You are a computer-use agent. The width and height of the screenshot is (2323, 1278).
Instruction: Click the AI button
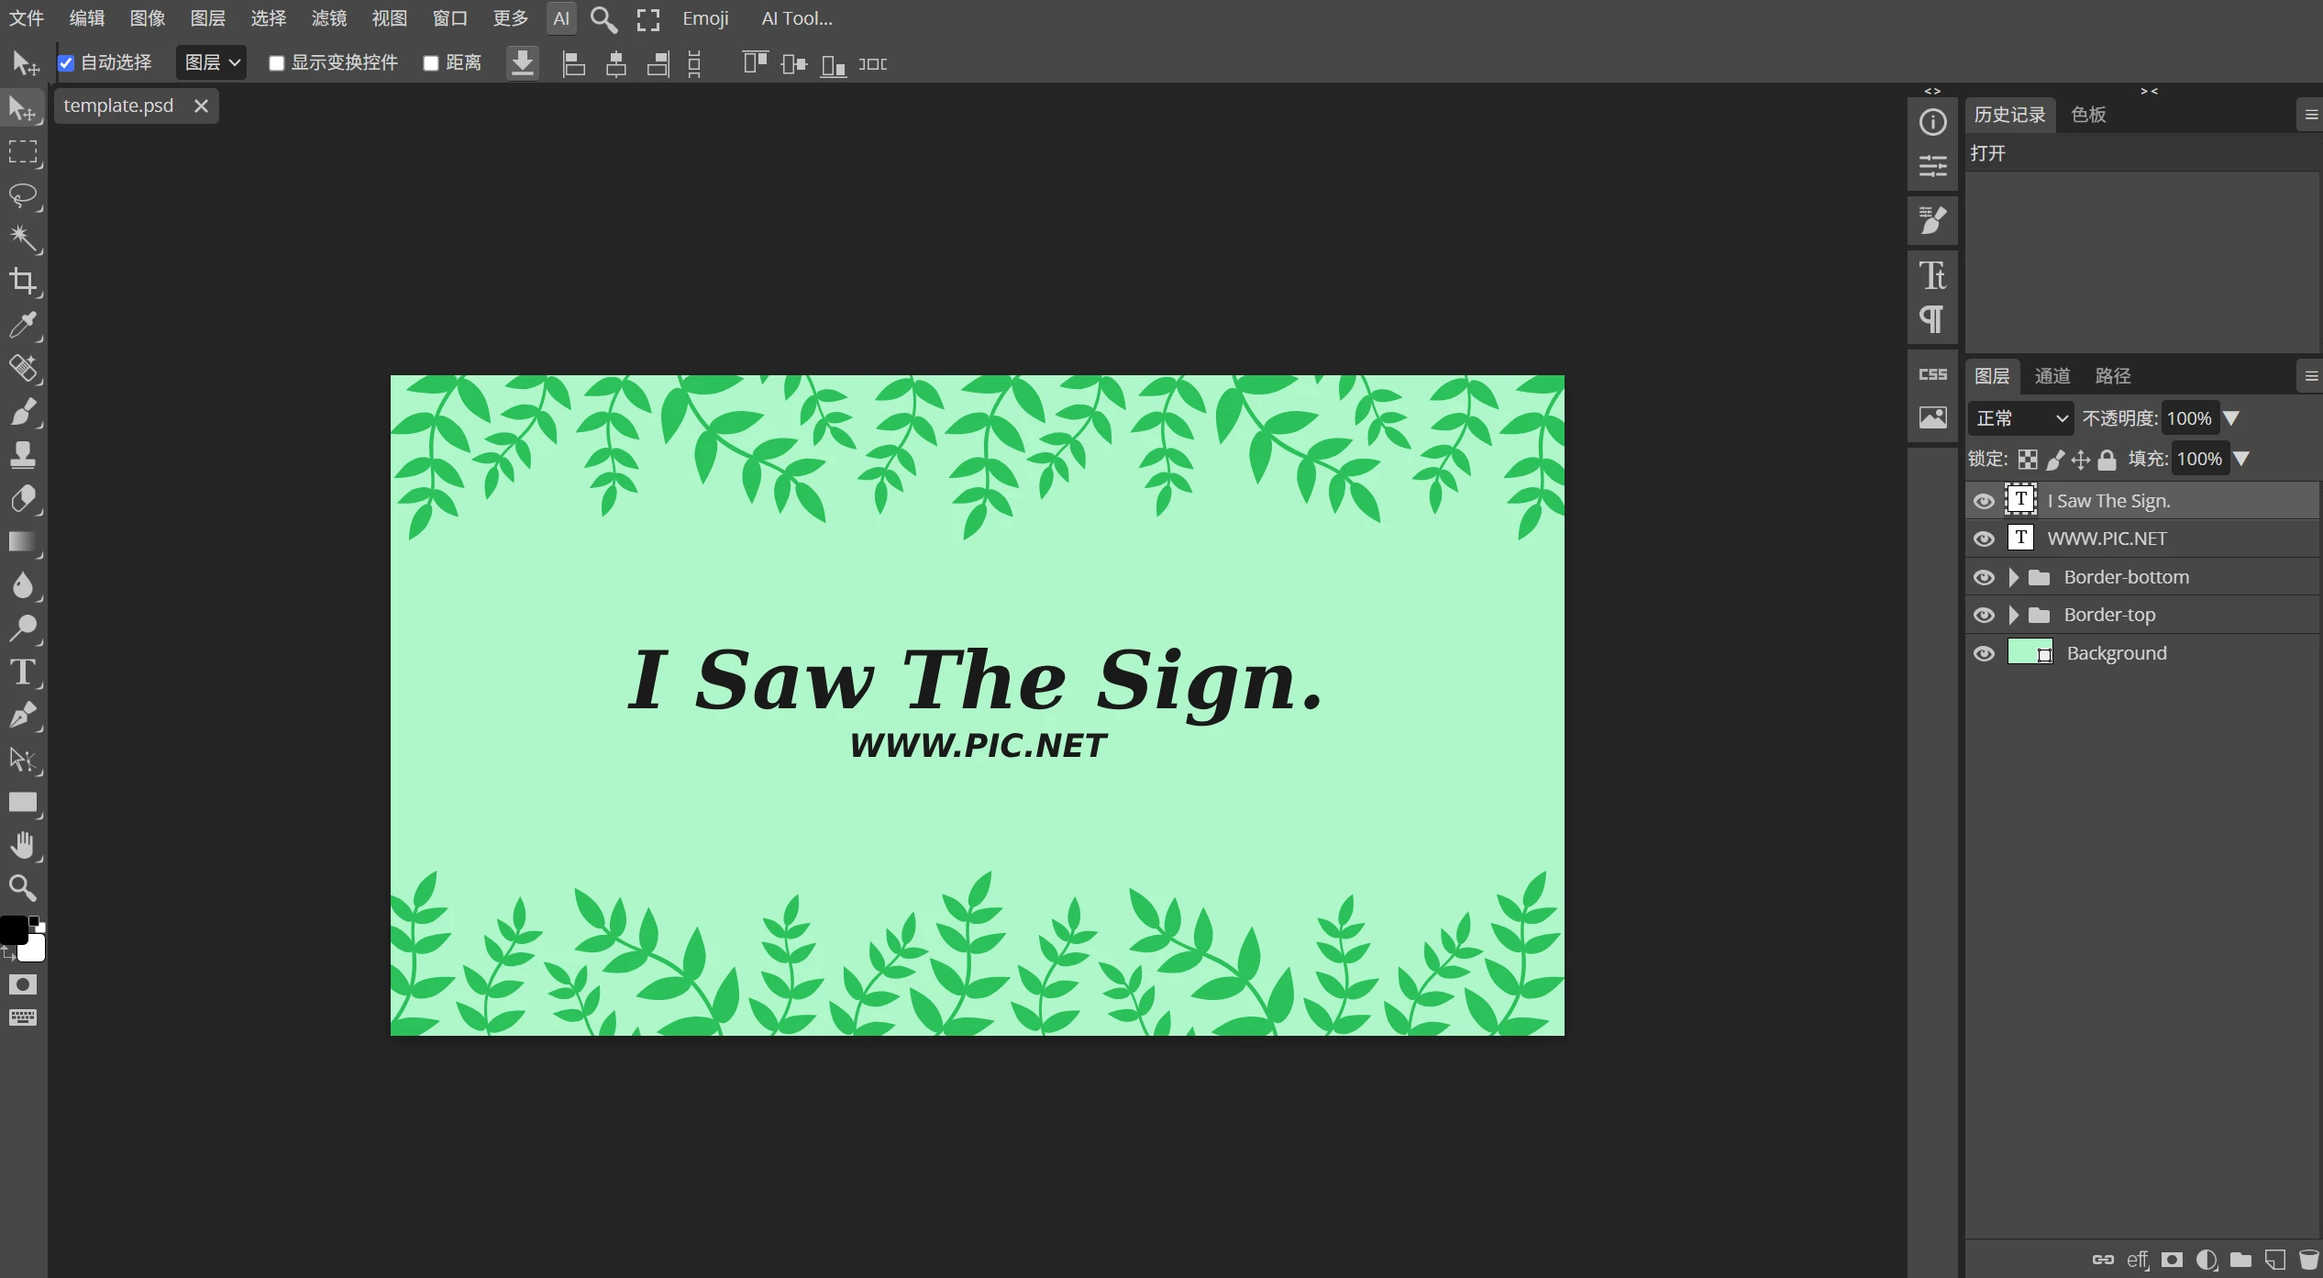click(x=561, y=18)
